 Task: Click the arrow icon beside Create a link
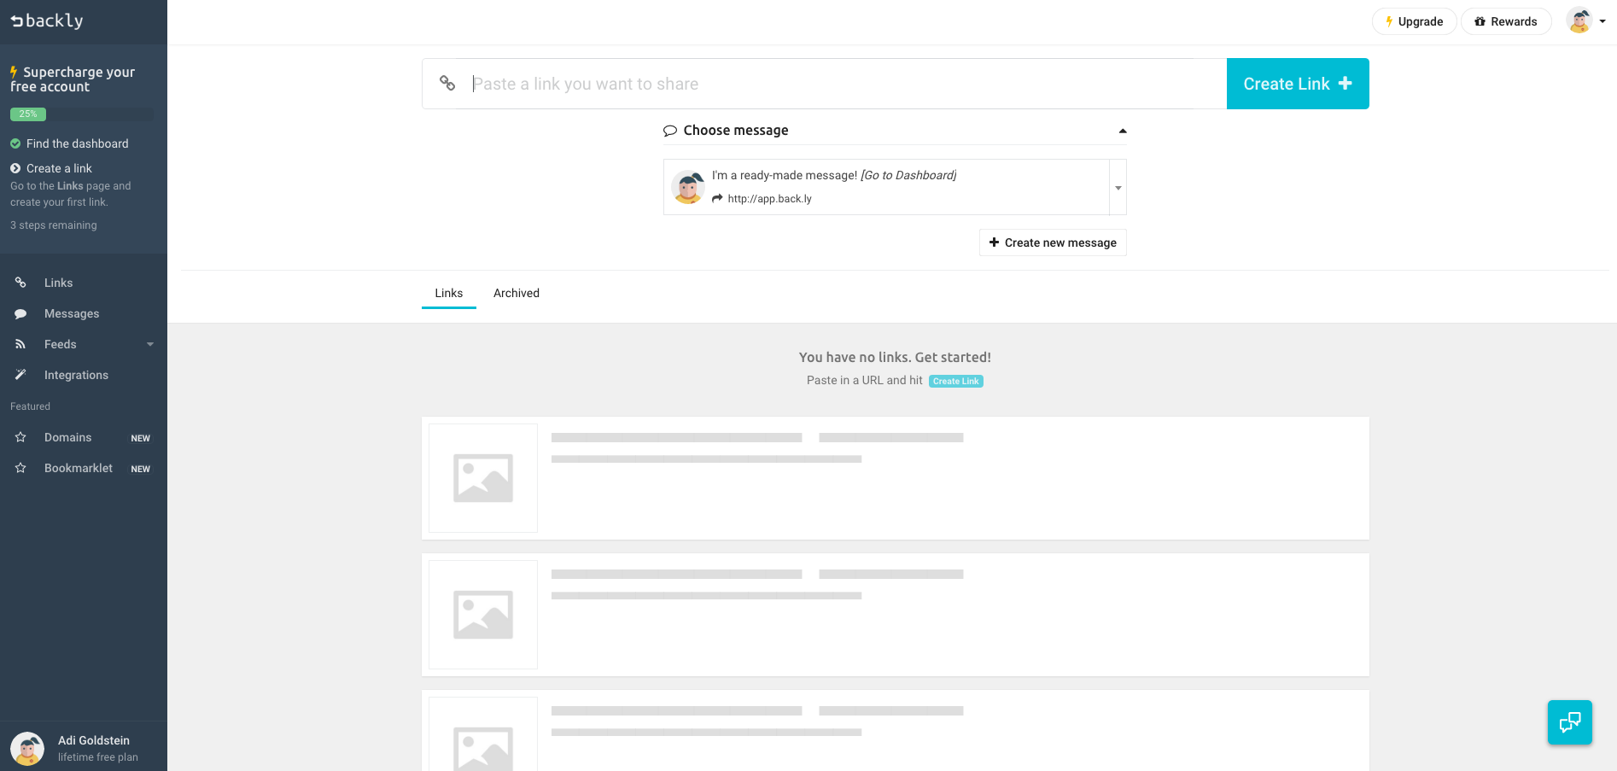[x=15, y=168]
